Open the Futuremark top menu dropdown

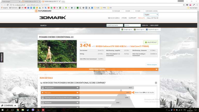(117, 11)
